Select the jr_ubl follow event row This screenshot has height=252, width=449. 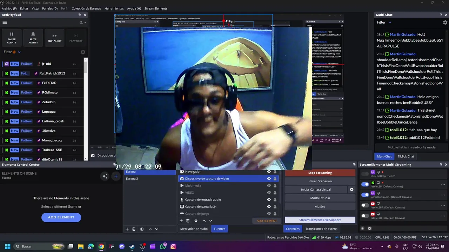tap(43, 64)
